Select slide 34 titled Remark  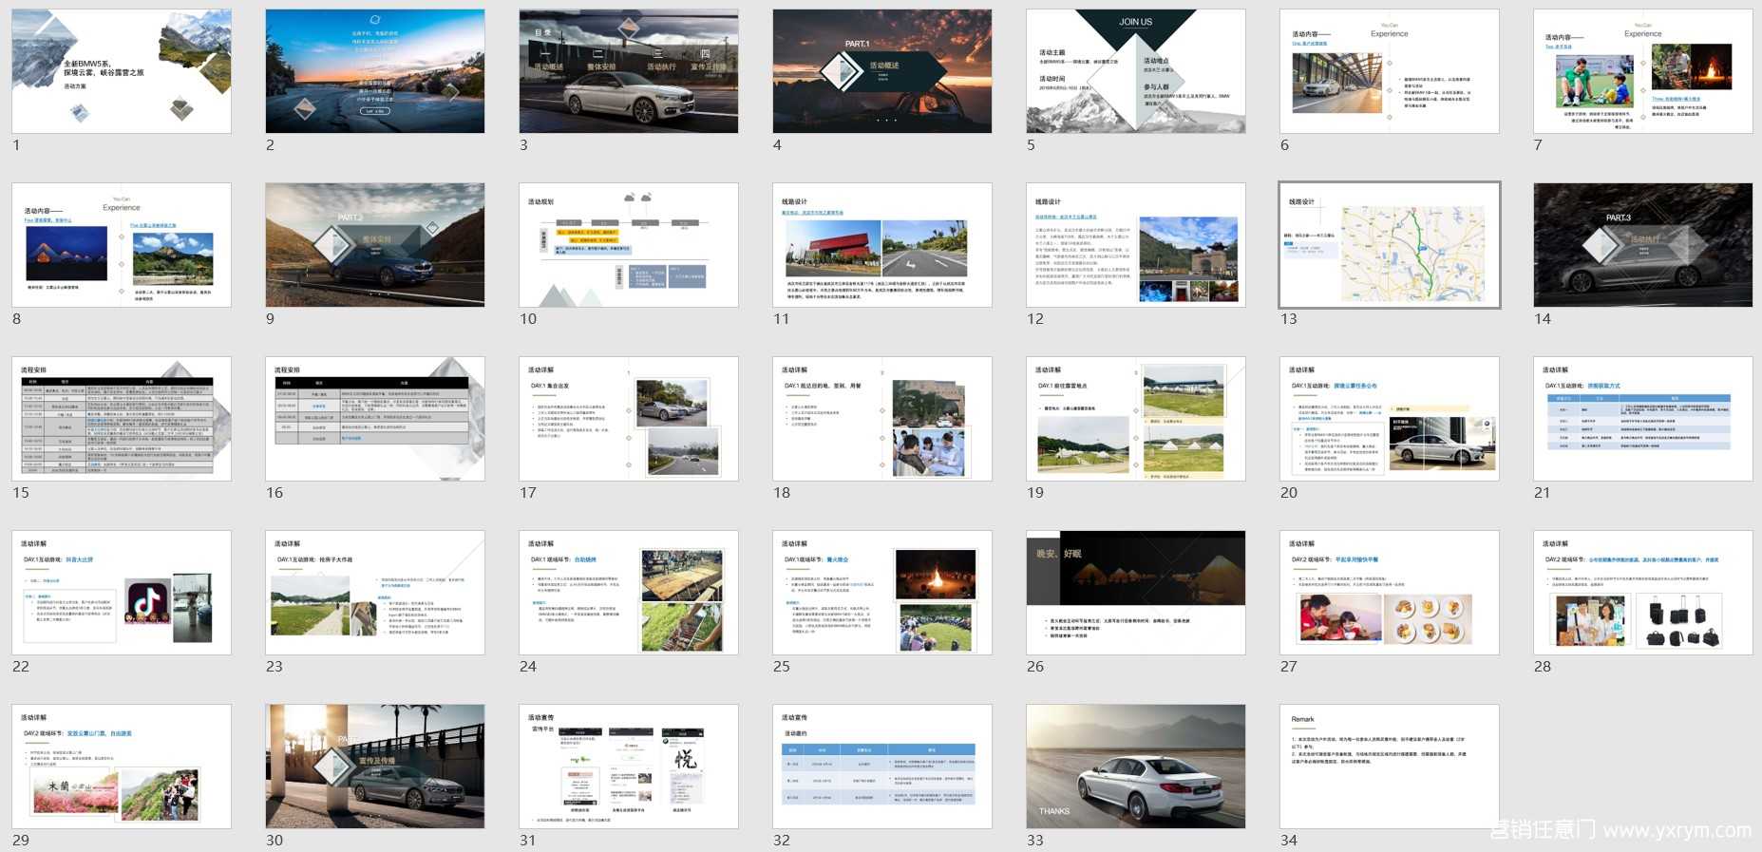(1390, 767)
